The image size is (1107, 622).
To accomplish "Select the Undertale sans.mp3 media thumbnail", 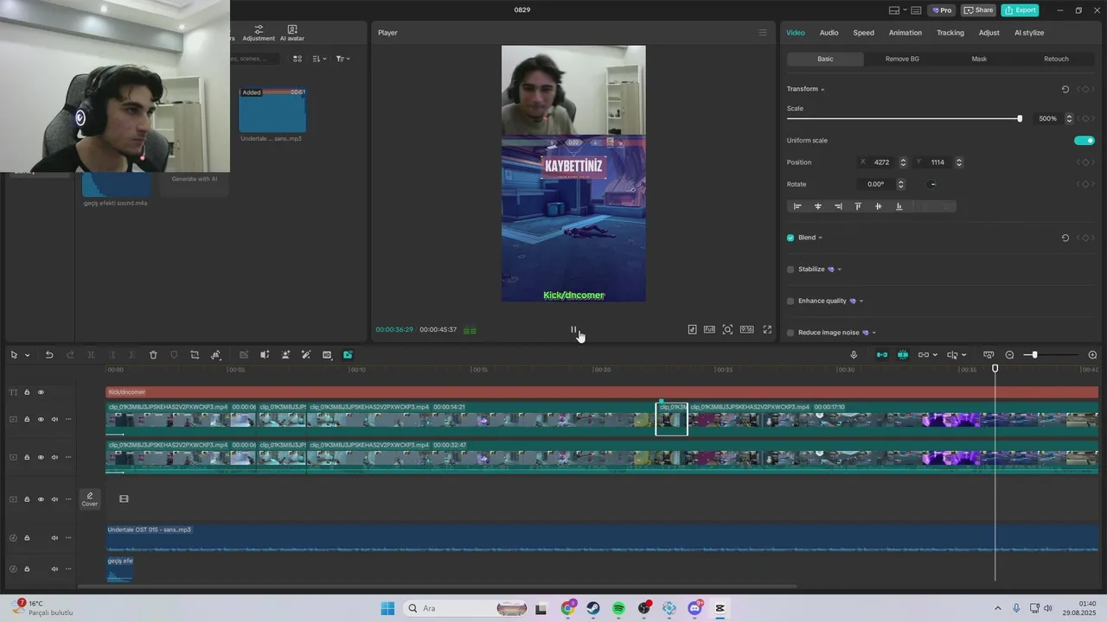I will tap(272, 110).
